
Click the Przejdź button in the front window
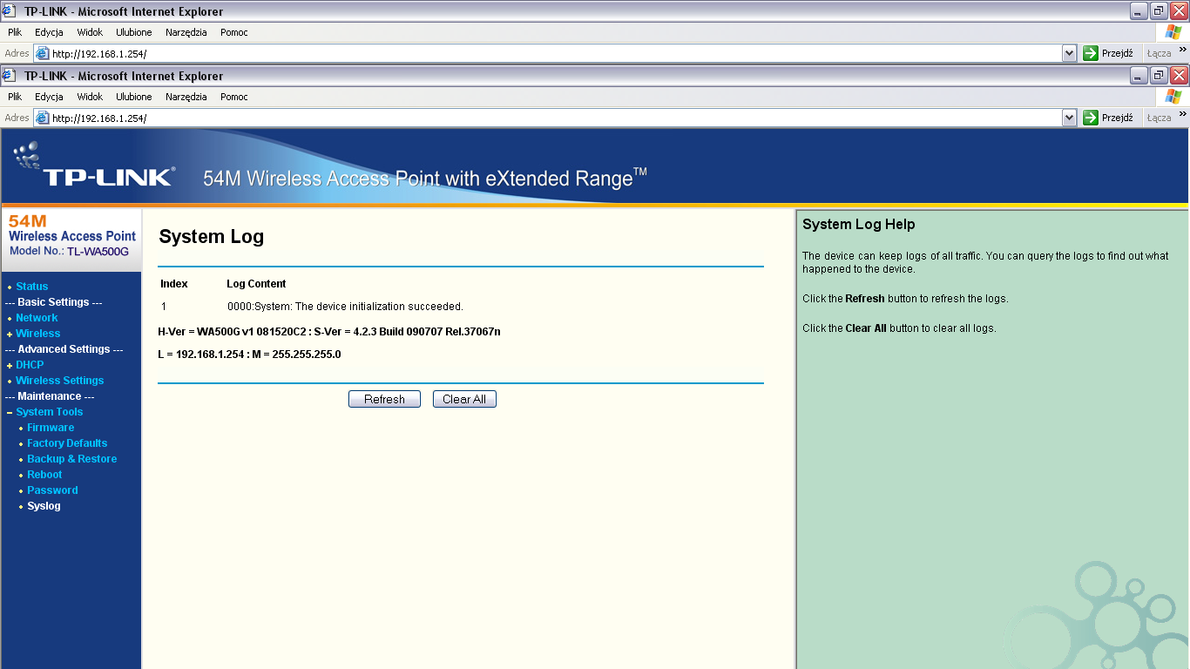pyautogui.click(x=1109, y=118)
